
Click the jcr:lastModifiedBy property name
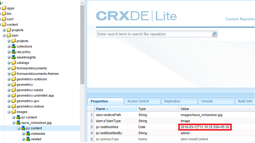pyautogui.click(x=109, y=133)
